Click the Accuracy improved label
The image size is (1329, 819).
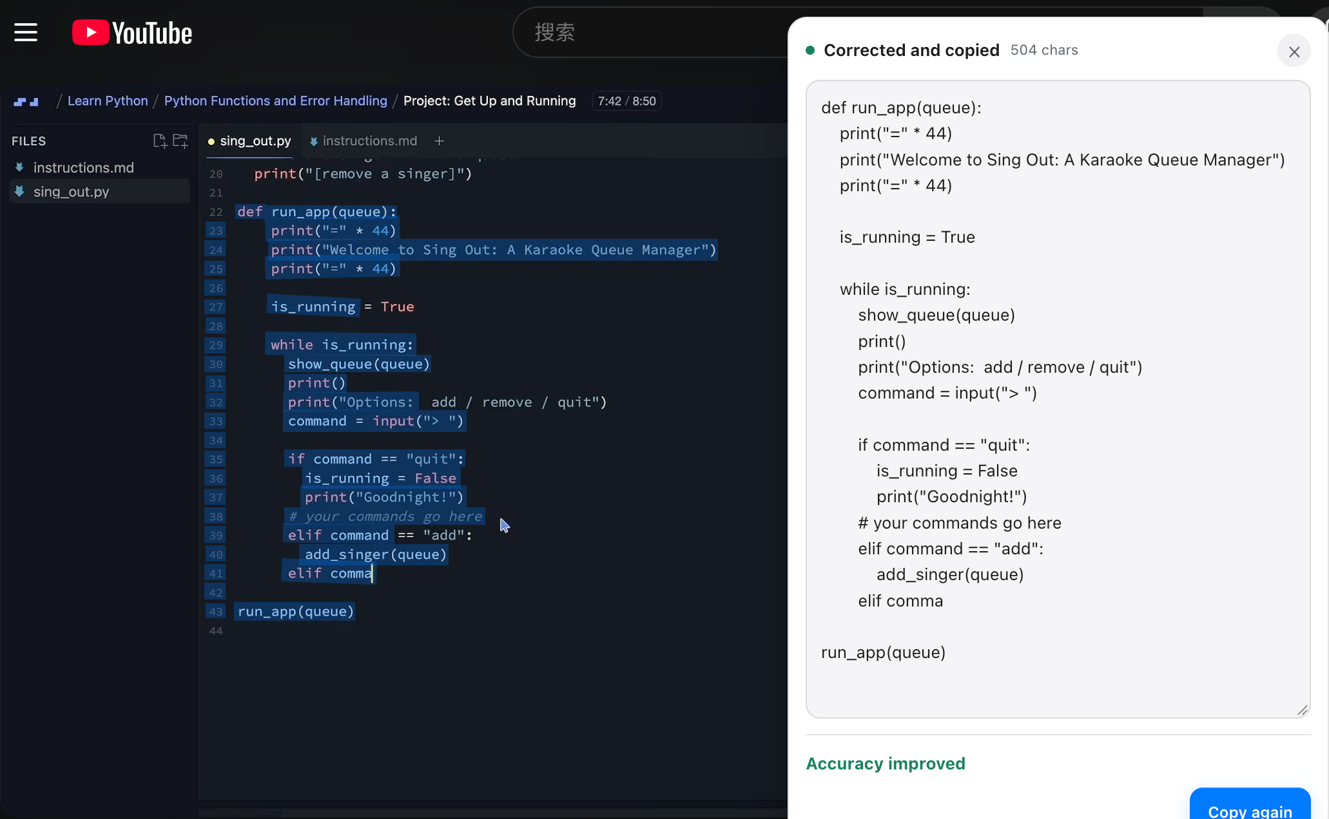pos(886,764)
